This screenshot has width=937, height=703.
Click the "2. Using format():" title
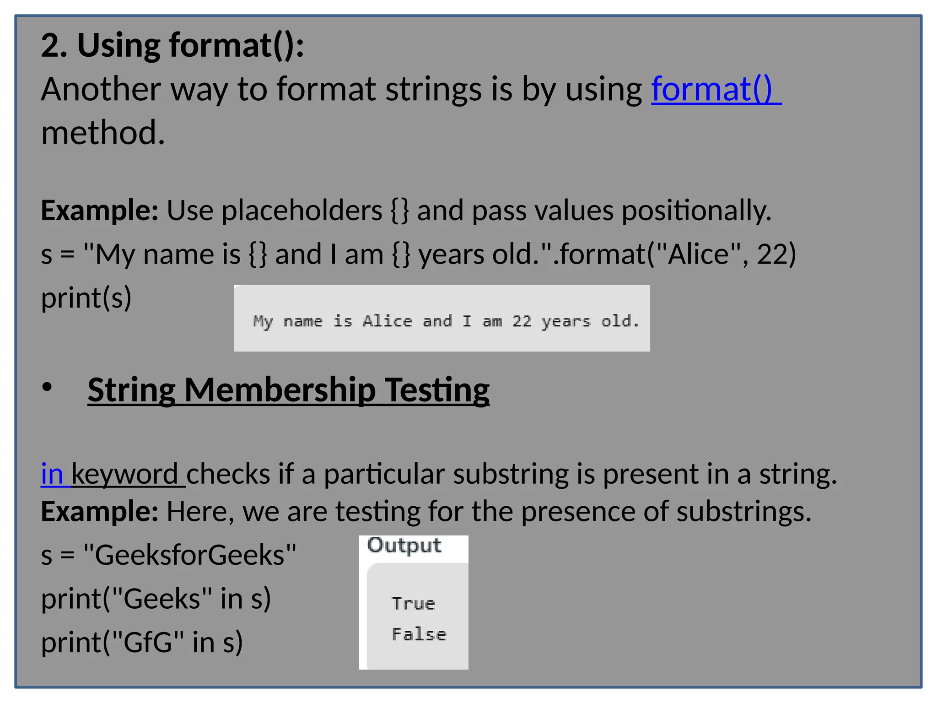[x=172, y=46]
